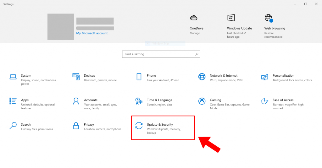Click the Personalization paintbrush icon

tap(264, 77)
